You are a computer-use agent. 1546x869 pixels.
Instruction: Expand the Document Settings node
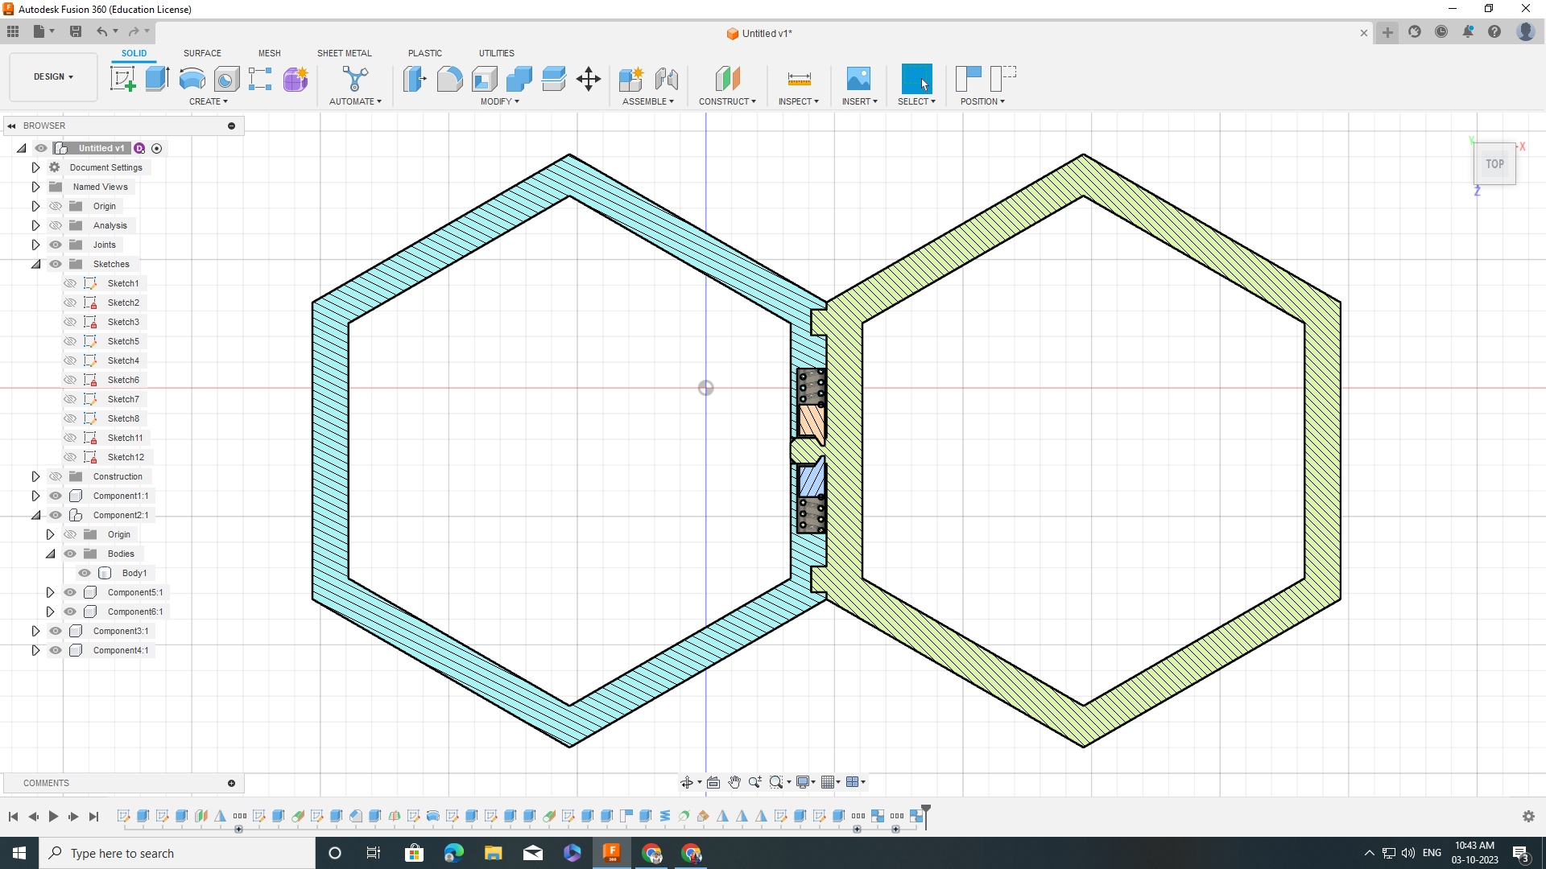[x=35, y=167]
